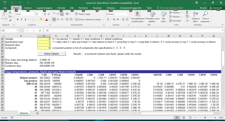Screen dimensions: 225x121
Task: Open Stili cella gallery
Action: click(x=164, y=17)
